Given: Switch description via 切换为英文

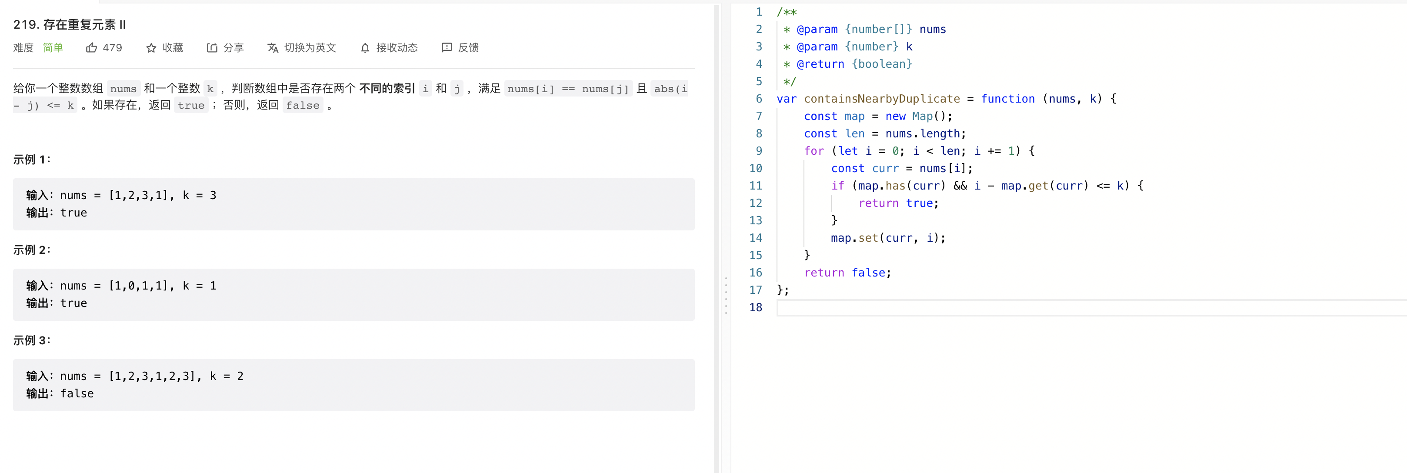Looking at the screenshot, I should click(x=310, y=48).
